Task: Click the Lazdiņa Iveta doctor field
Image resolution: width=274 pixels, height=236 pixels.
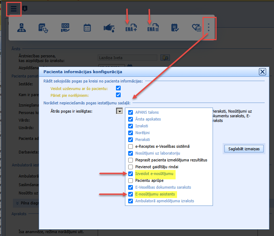Action: pos(127,58)
